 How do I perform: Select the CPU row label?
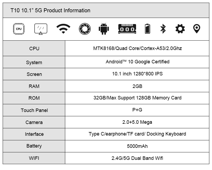(x=34, y=48)
